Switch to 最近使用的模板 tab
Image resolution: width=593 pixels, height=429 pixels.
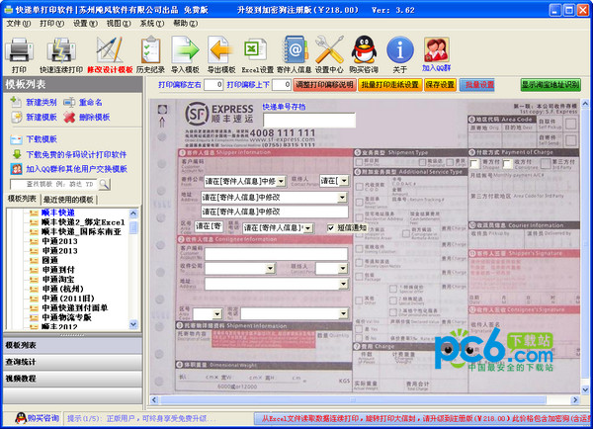(x=68, y=200)
